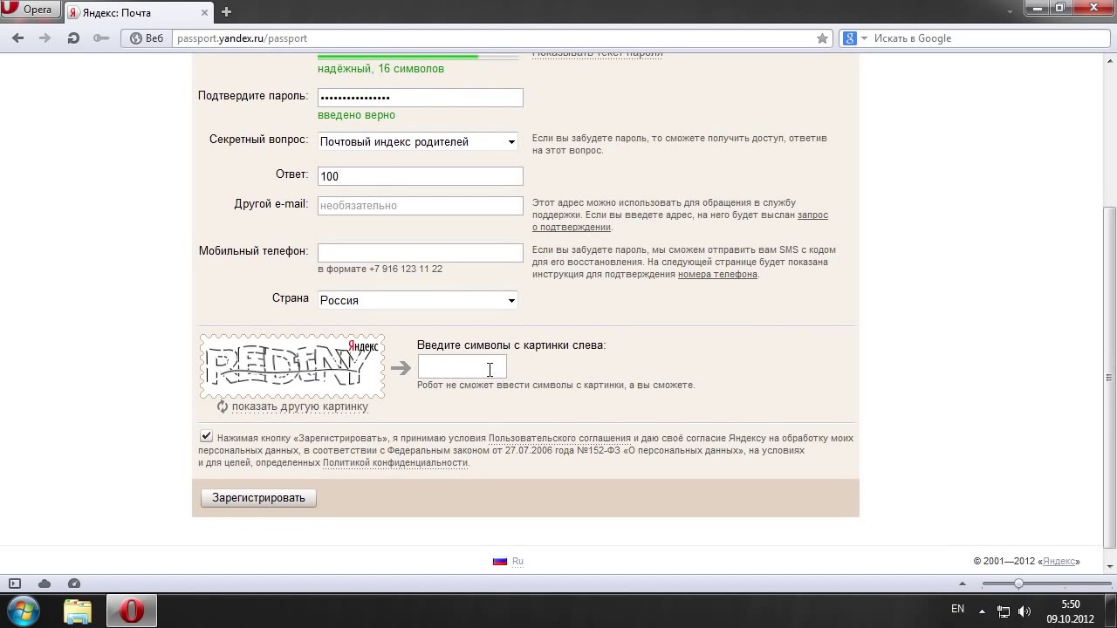Select the Яндекс: Почта tab

pos(140,12)
